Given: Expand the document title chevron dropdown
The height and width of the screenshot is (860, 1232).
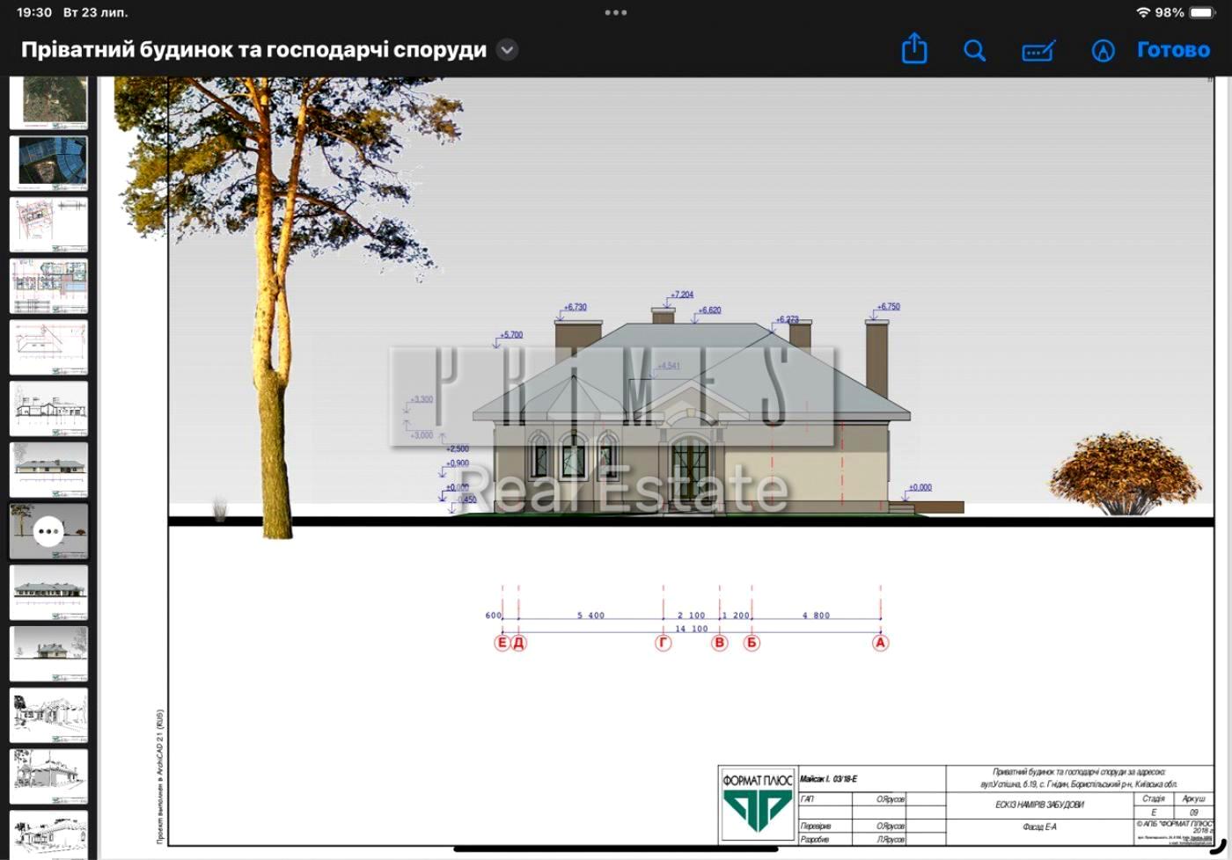Looking at the screenshot, I should coord(507,49).
